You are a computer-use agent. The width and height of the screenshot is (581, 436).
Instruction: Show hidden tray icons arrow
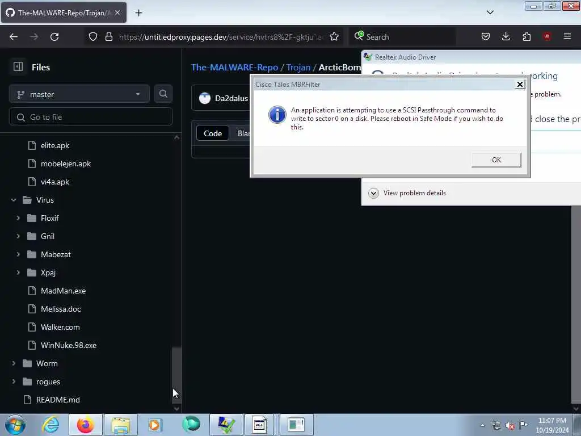482,425
